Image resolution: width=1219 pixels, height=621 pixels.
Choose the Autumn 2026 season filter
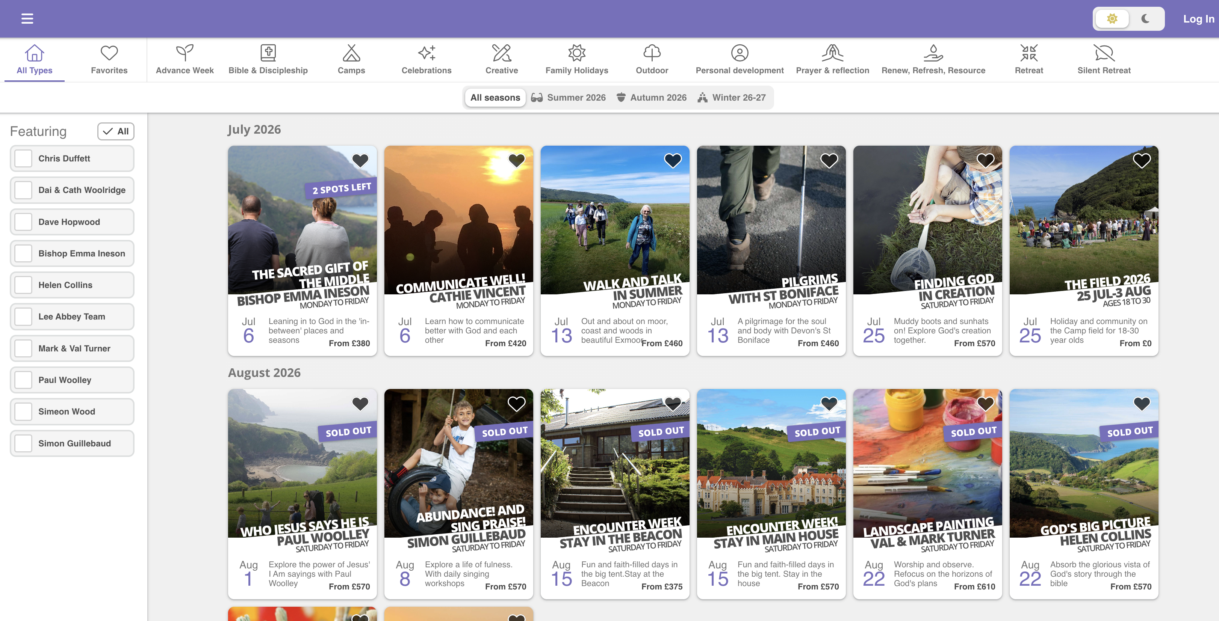pos(652,98)
